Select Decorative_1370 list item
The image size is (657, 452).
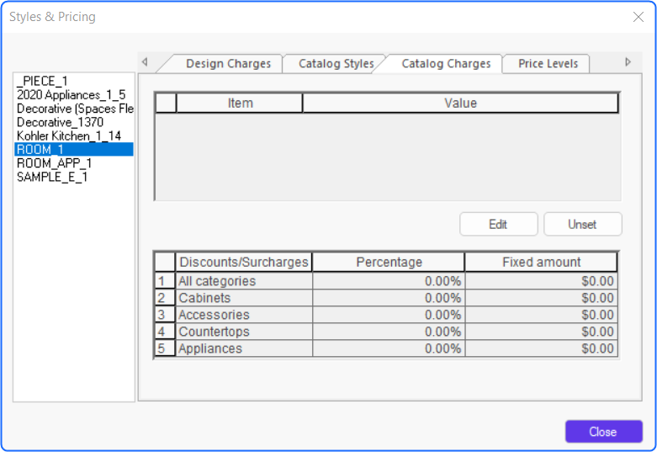60,122
